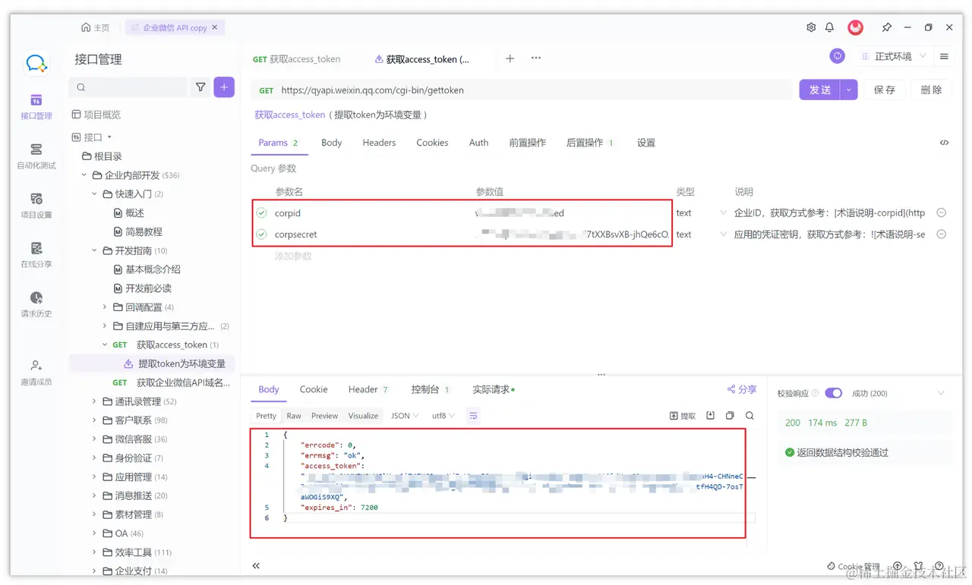Open 在线分享 in the left sidebar
This screenshot has width=972, height=585.
(36, 255)
